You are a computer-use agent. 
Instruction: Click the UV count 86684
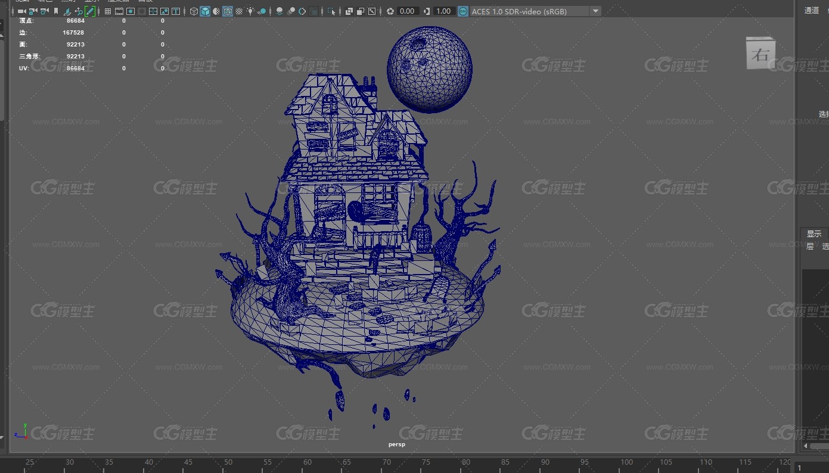pos(75,69)
